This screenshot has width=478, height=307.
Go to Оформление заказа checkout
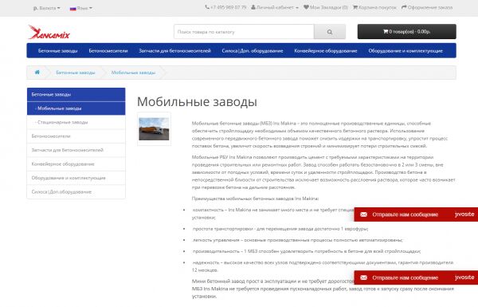427,7
